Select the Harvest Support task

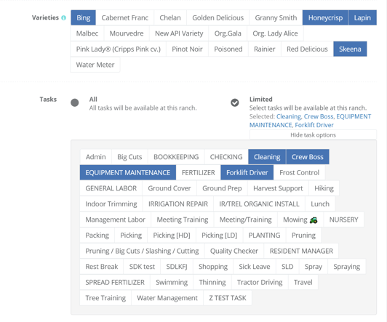[x=278, y=188]
